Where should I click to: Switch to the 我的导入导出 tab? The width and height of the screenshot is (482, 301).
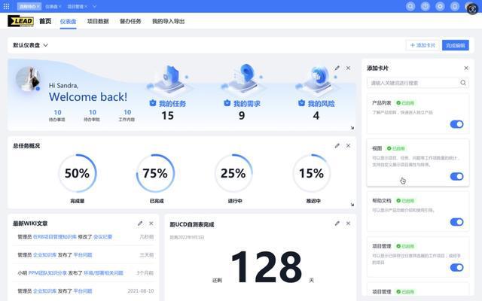tap(169, 21)
